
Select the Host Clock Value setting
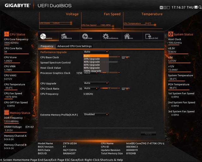click(x=50, y=68)
